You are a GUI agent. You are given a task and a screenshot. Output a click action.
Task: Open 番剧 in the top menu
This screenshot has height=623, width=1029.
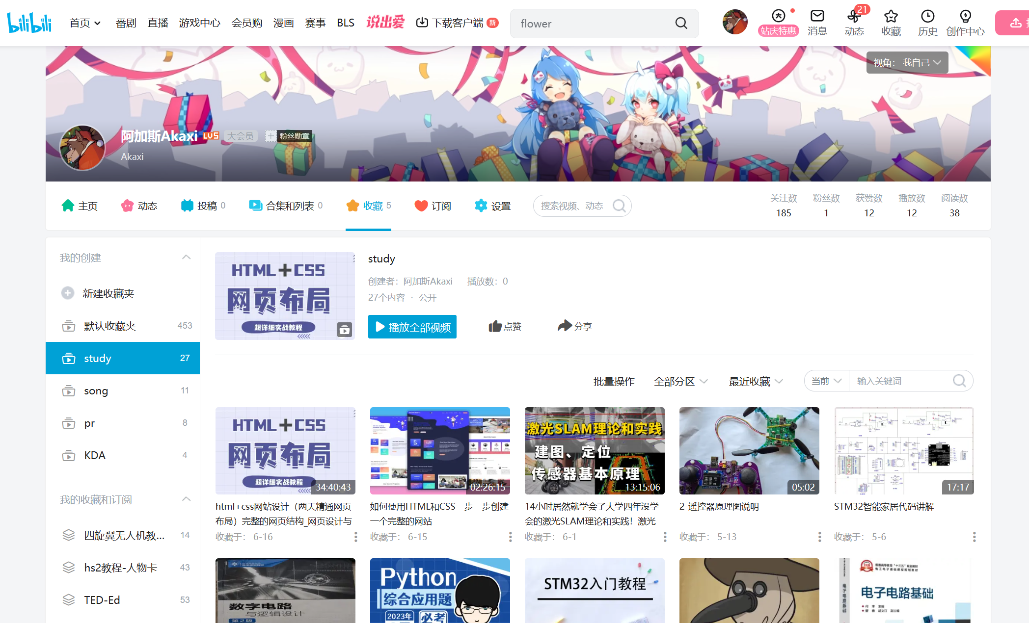pyautogui.click(x=126, y=23)
